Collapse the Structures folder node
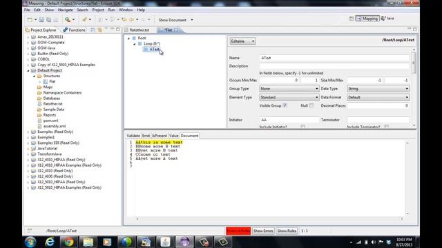The image size is (442, 248). click(x=34, y=76)
